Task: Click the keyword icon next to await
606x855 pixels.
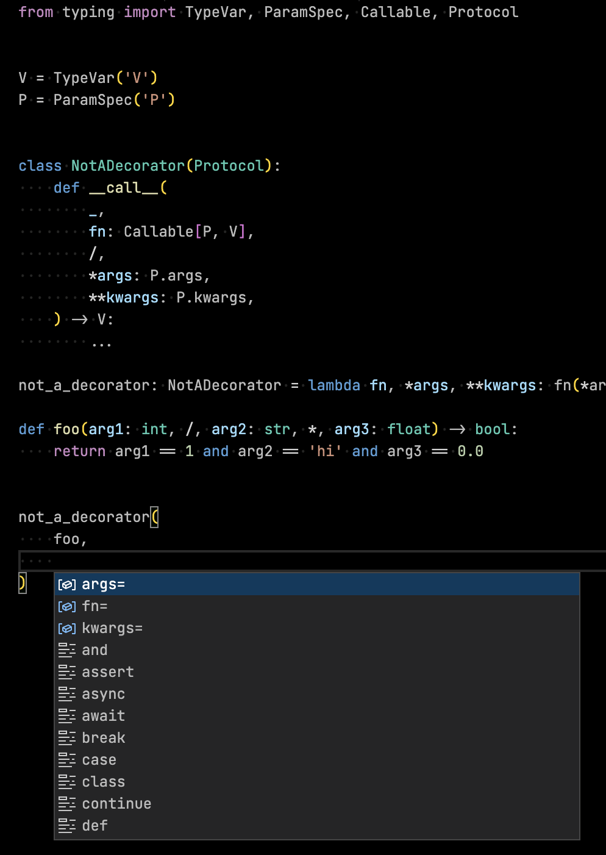Action: pyautogui.click(x=67, y=715)
